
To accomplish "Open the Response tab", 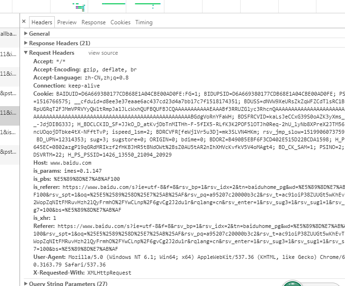I will tap(93, 22).
